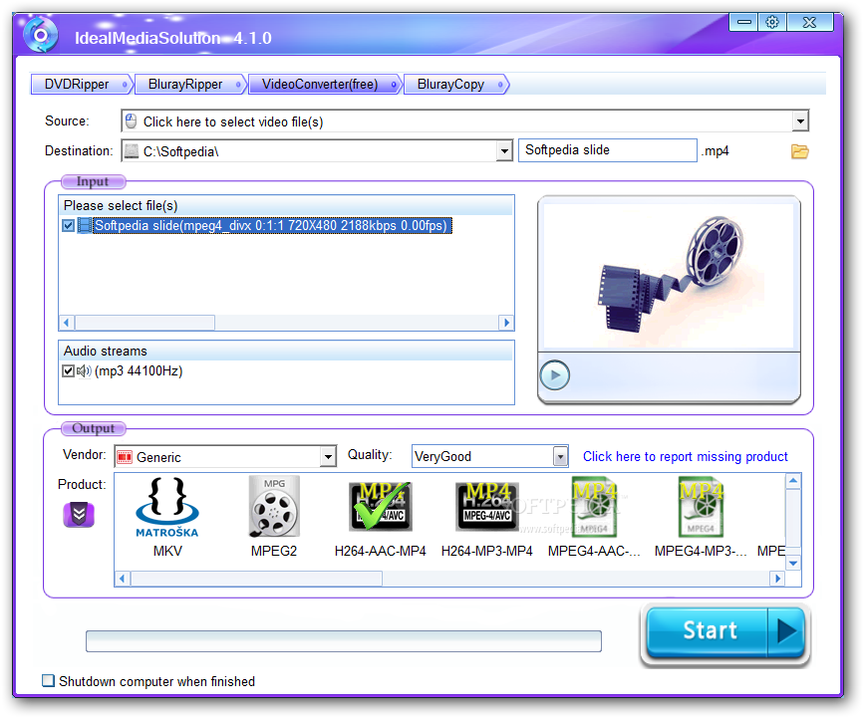Expand the Source dropdown arrow
The image size is (864, 718).
point(800,121)
